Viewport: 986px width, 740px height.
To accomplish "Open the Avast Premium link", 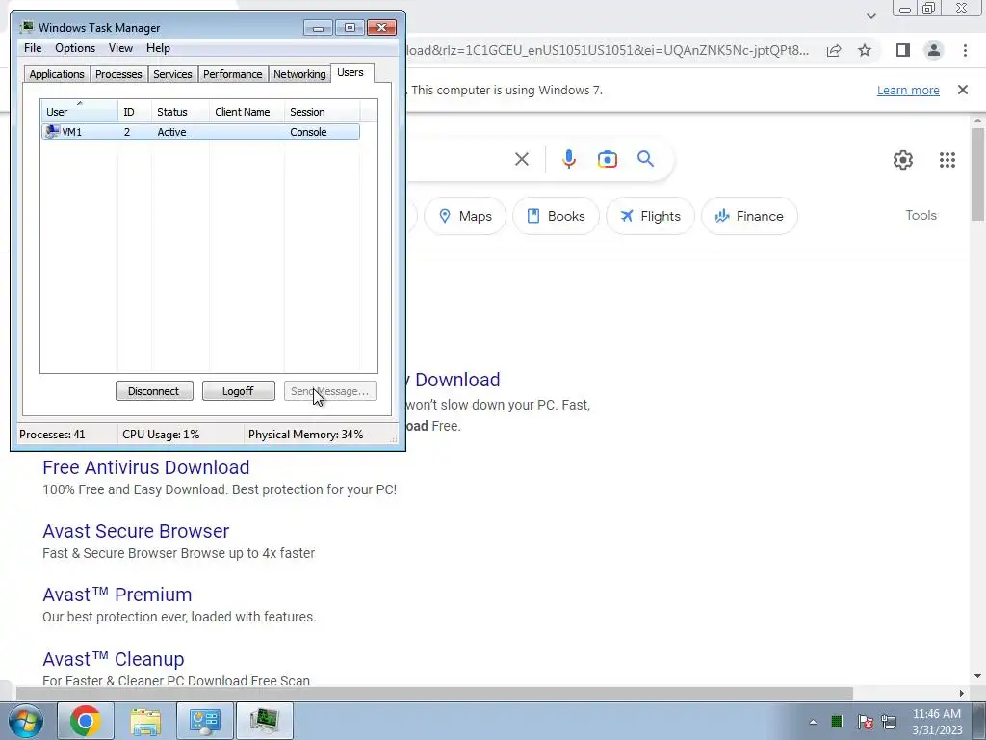I will [x=117, y=595].
